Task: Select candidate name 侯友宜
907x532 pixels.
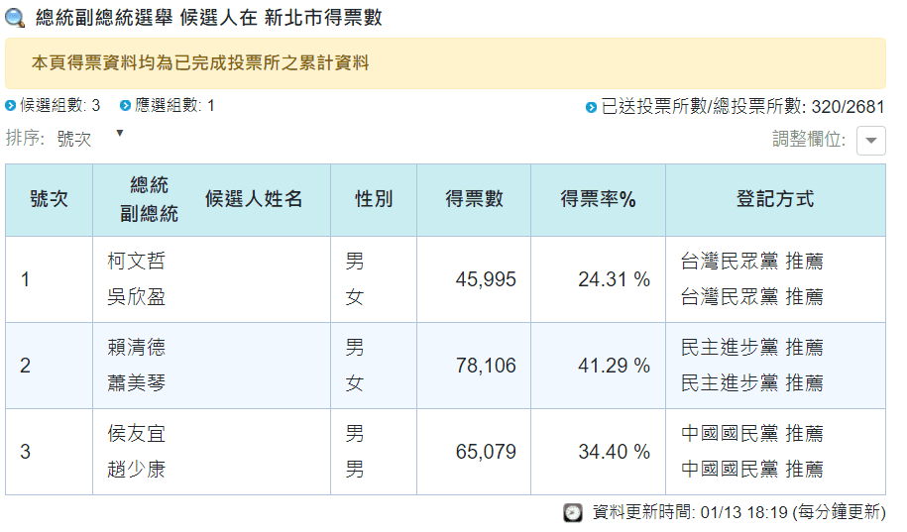Action: point(137,434)
